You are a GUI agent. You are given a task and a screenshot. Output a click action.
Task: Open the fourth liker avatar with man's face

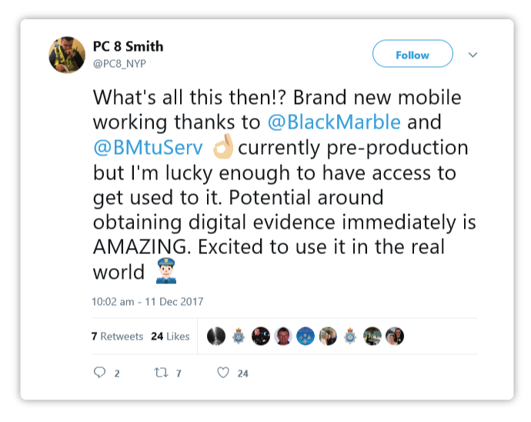pos(283,337)
